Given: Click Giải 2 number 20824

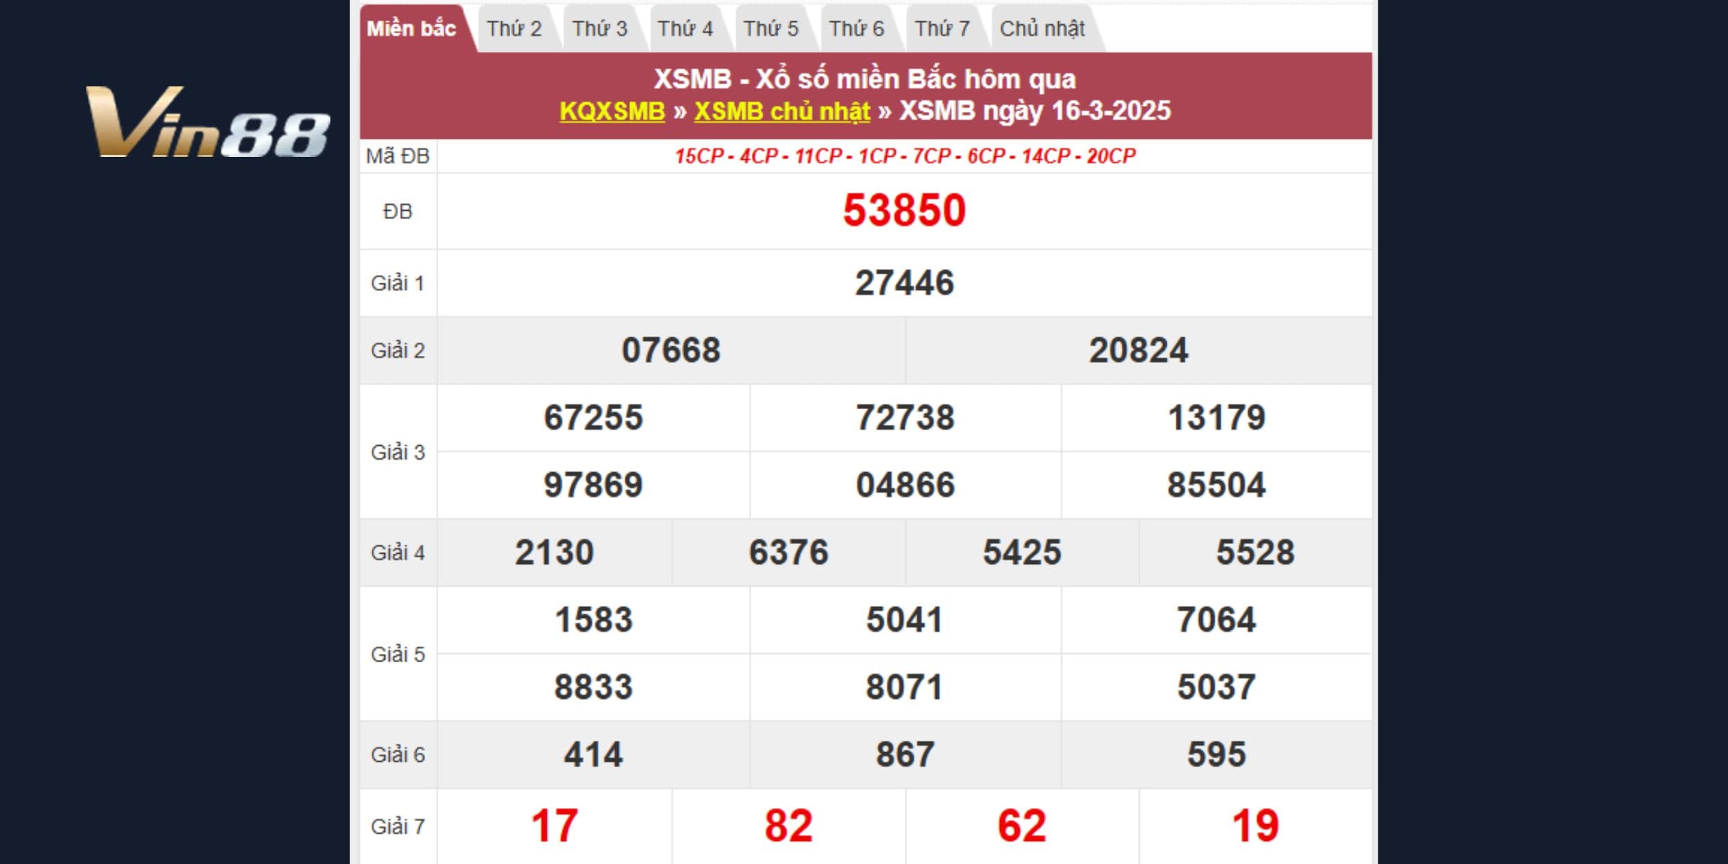Looking at the screenshot, I should 1139,350.
